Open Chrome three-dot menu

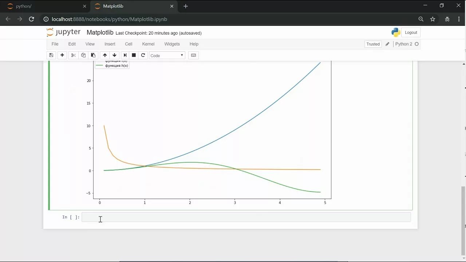[x=459, y=19]
